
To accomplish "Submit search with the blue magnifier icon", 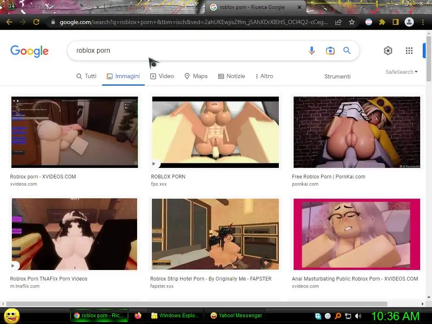I will click(x=347, y=51).
